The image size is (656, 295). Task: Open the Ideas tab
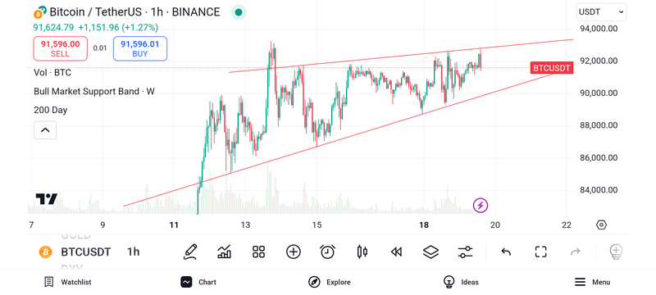click(461, 282)
